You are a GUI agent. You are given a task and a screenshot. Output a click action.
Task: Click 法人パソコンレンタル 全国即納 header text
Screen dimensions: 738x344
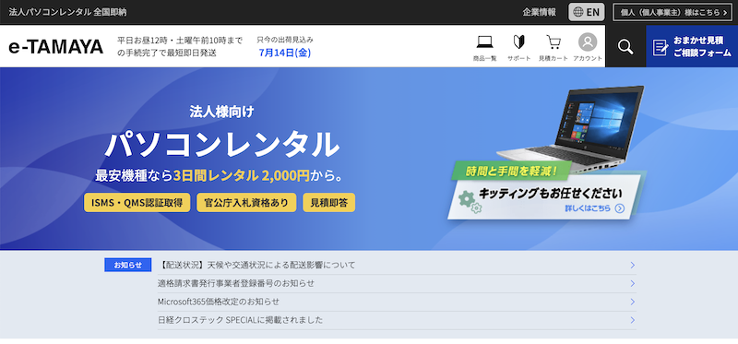pyautogui.click(x=67, y=12)
